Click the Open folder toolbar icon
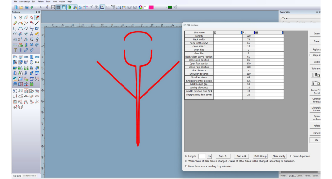Image resolution: width=332 pixels, height=179 pixels. 21,7
